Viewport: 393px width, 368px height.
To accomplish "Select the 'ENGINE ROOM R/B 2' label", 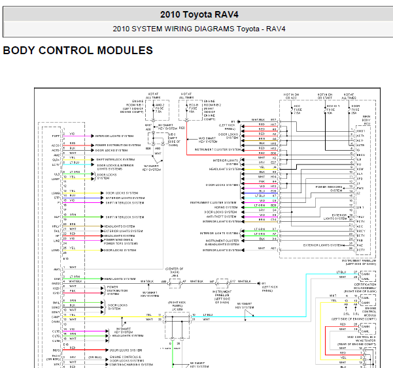I will point(213,110).
